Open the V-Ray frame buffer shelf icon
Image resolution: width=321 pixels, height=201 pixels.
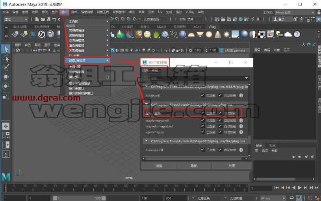pyautogui.click(x=270, y=34)
